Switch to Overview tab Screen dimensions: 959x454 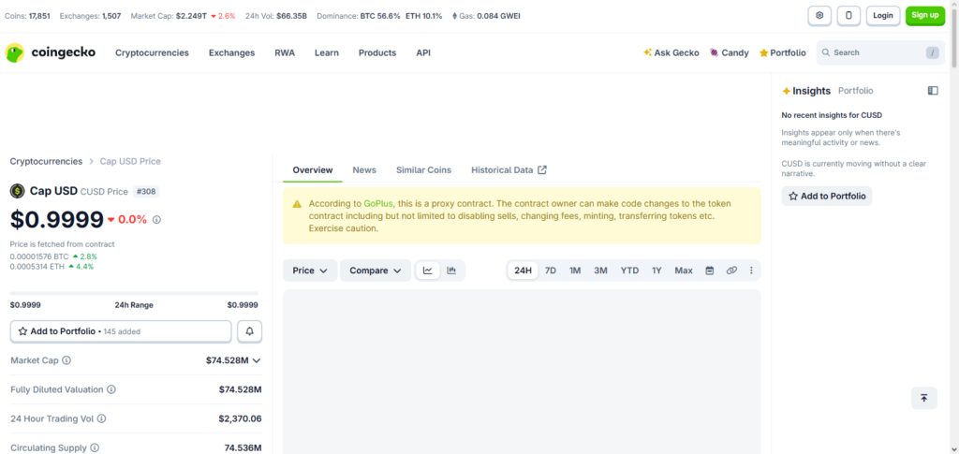[313, 169]
